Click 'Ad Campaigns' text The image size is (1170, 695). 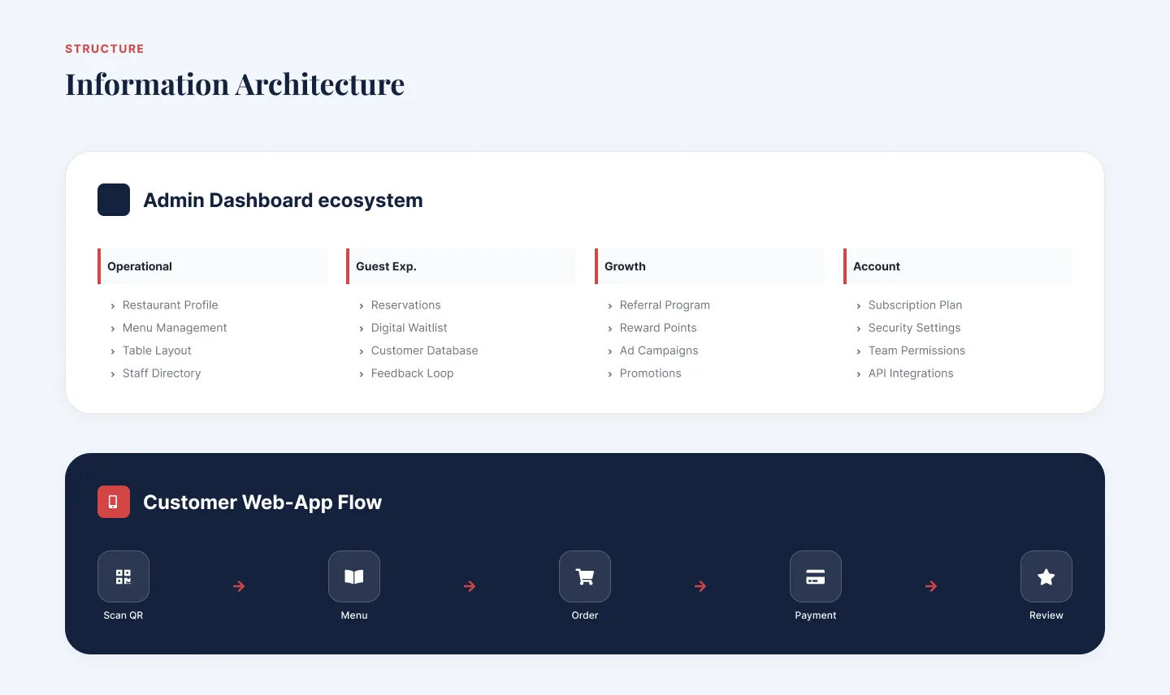click(659, 351)
